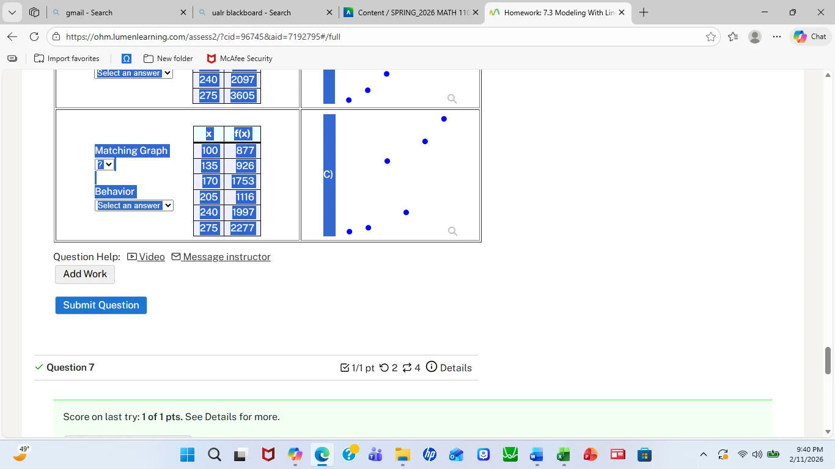
Task: Open the Lumen OHM icon next to Import favorites
Action: click(125, 58)
